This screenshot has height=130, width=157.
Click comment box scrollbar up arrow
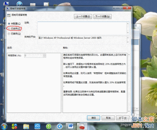coord(128,24)
